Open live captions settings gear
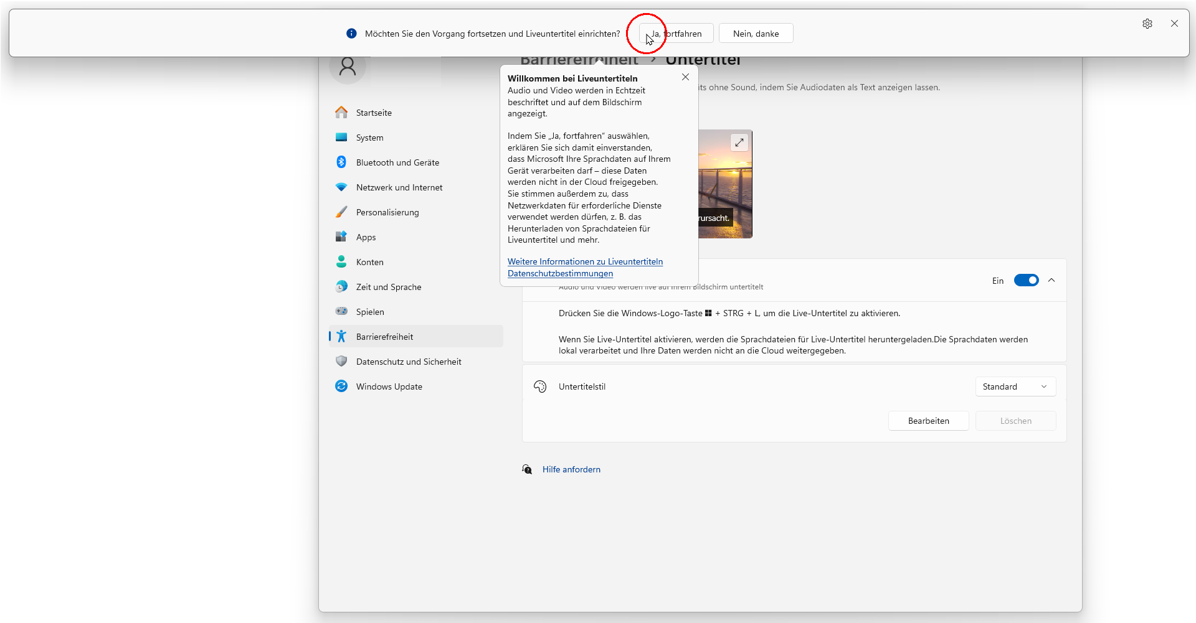 tap(1147, 24)
